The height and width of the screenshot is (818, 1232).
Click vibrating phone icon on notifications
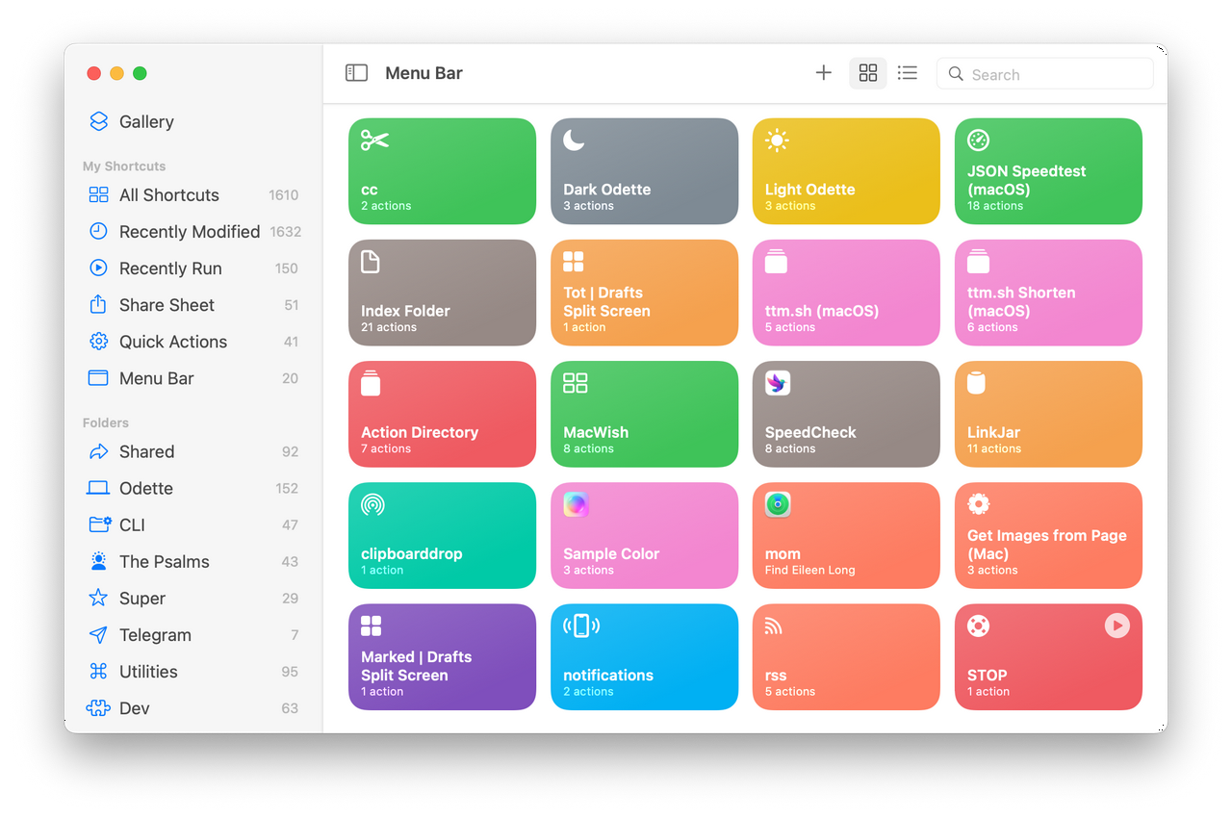pos(581,626)
